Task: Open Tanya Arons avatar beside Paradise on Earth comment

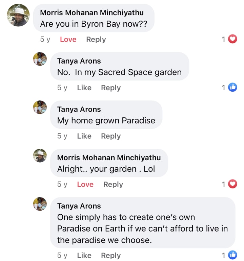Action: coord(40,204)
